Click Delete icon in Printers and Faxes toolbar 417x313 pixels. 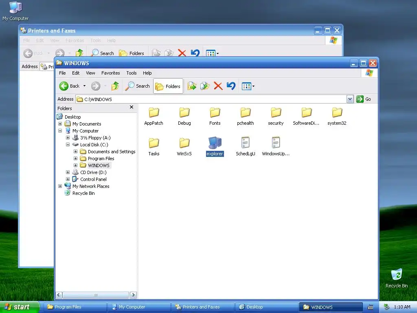(x=182, y=53)
